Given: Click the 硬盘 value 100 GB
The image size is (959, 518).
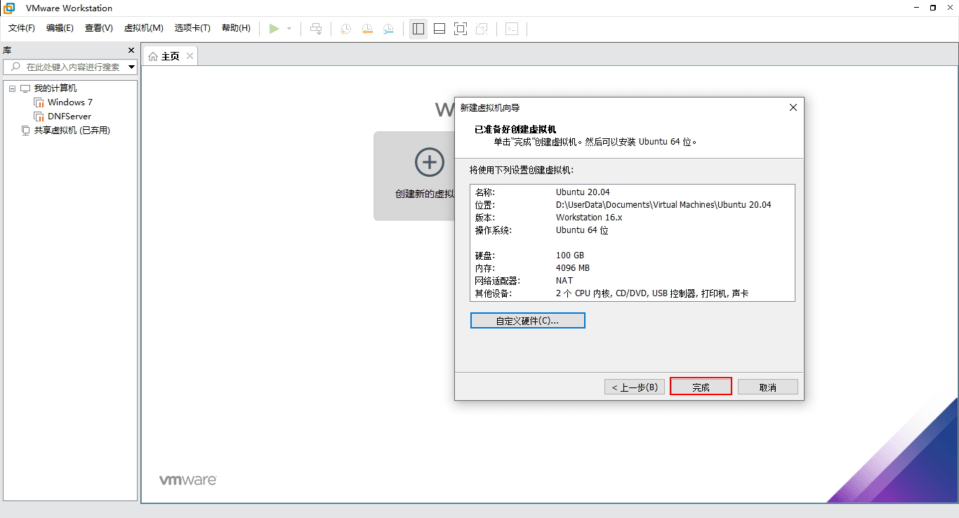Looking at the screenshot, I should coord(570,255).
